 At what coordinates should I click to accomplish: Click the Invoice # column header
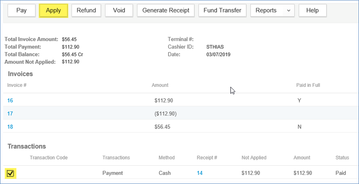pyautogui.click(x=16, y=85)
